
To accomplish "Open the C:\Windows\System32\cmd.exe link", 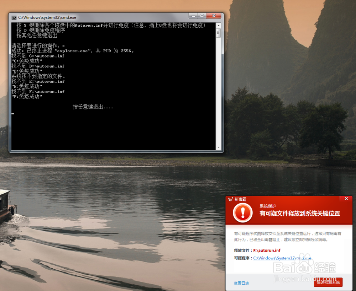I will pyautogui.click(x=282, y=258).
